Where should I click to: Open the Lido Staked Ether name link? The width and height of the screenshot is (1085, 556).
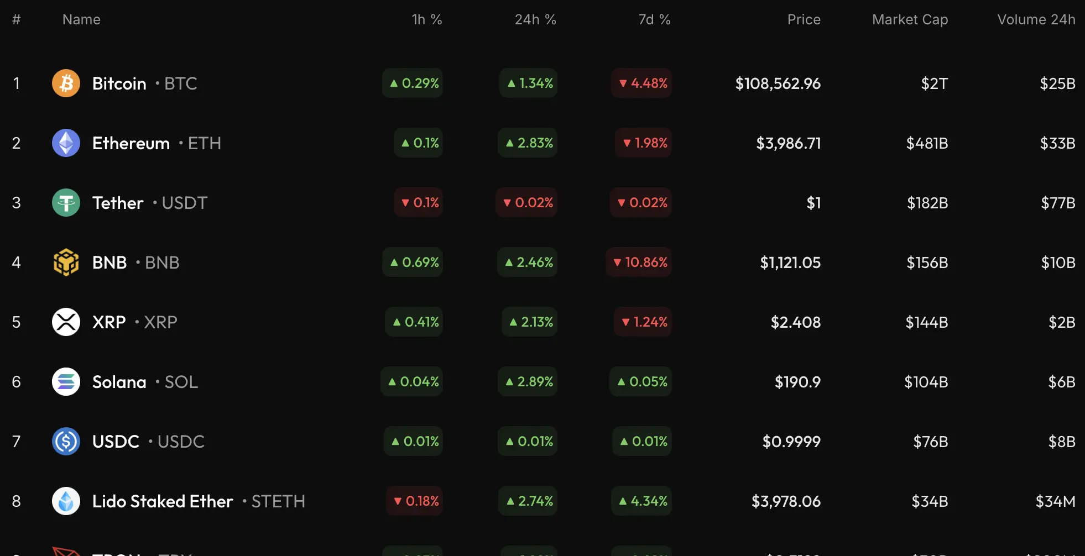pyautogui.click(x=163, y=501)
